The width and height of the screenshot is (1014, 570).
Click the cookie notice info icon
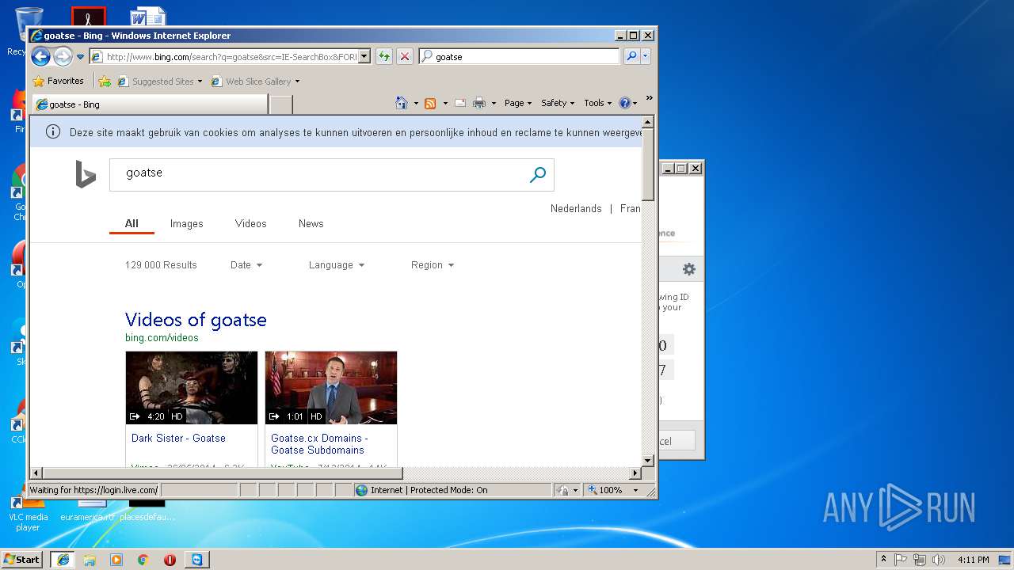(x=53, y=132)
